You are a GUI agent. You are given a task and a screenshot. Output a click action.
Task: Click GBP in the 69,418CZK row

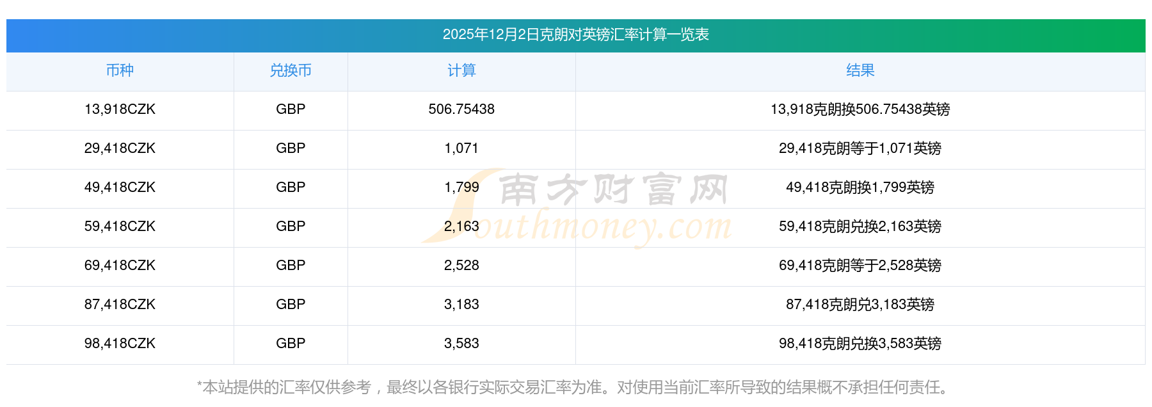point(291,266)
